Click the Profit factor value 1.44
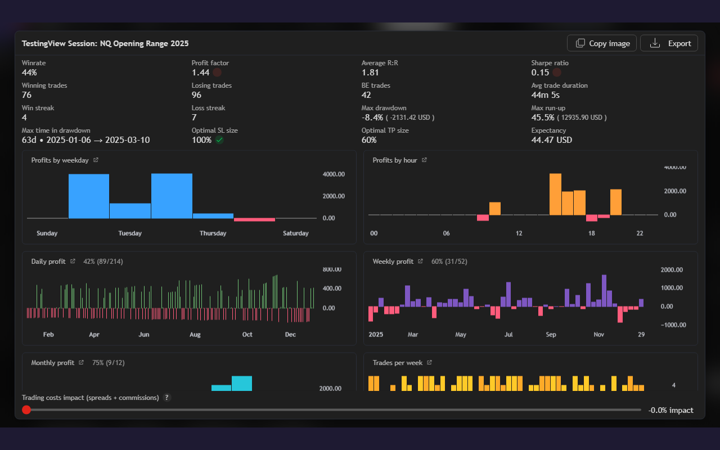 coord(200,73)
